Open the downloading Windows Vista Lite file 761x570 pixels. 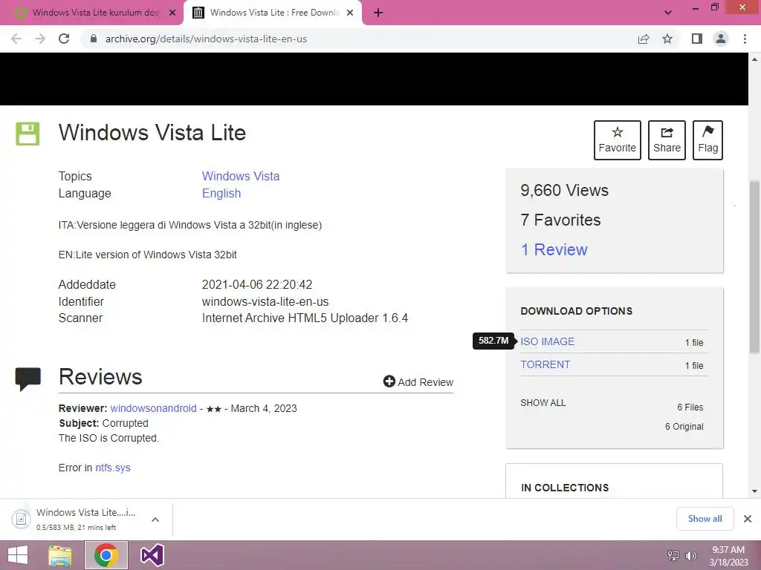[77, 519]
